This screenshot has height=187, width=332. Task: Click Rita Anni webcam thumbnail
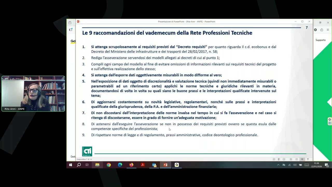(33, 94)
